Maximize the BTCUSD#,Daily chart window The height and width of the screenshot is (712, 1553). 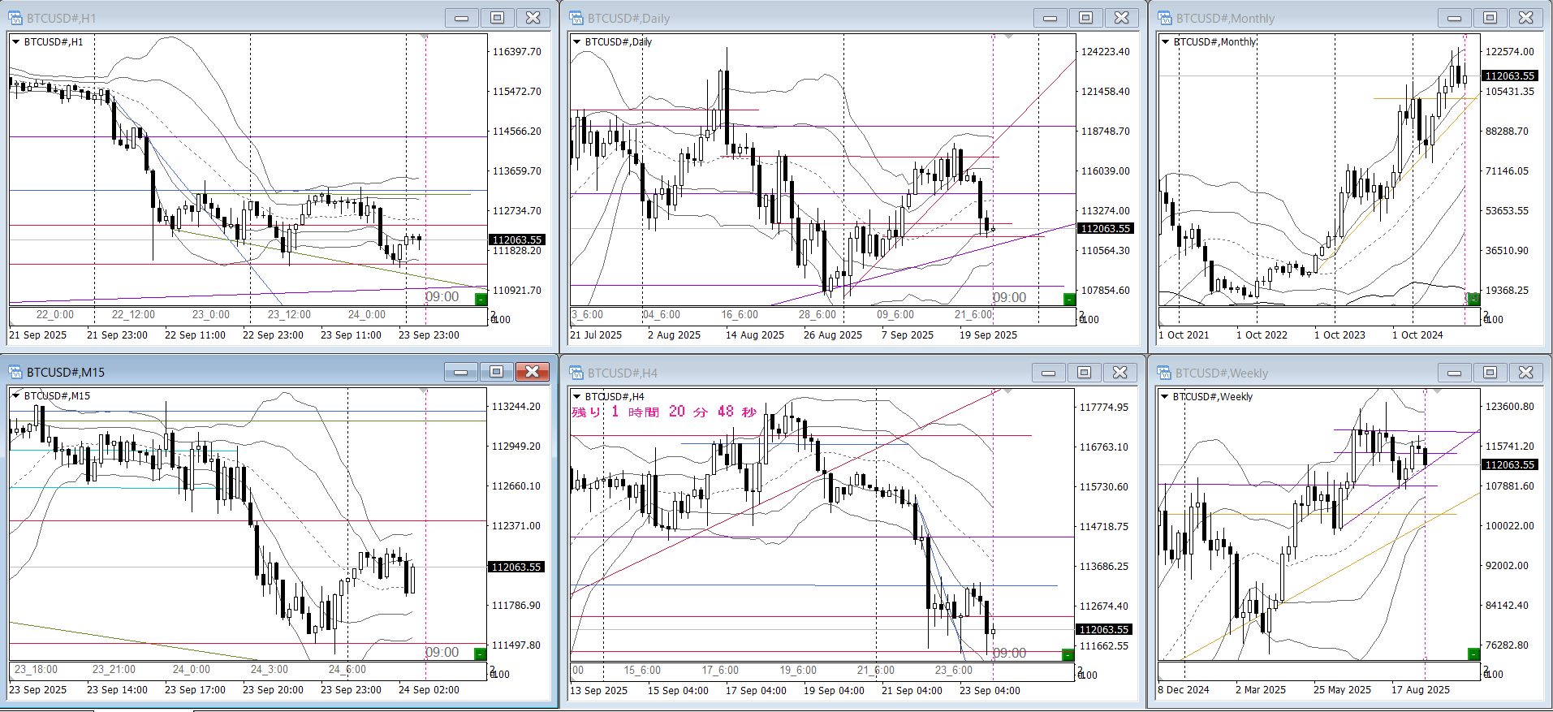point(1085,18)
